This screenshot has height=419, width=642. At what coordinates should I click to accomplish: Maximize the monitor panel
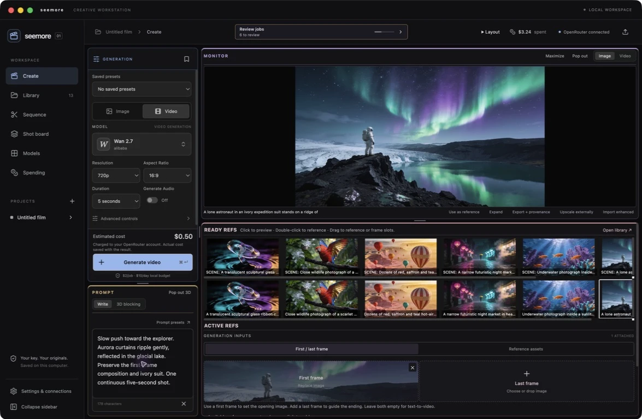coord(555,56)
